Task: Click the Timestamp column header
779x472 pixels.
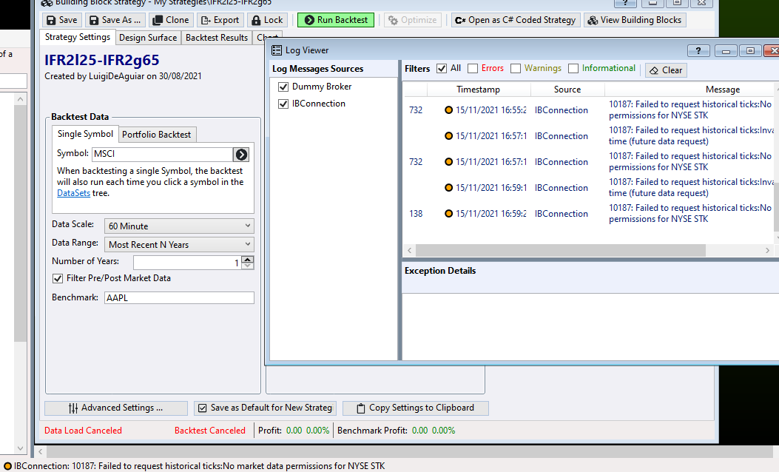Action: 478,90
